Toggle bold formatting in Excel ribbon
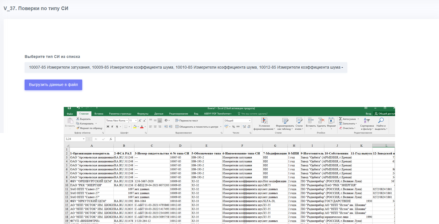 pyautogui.click(x=108, y=127)
